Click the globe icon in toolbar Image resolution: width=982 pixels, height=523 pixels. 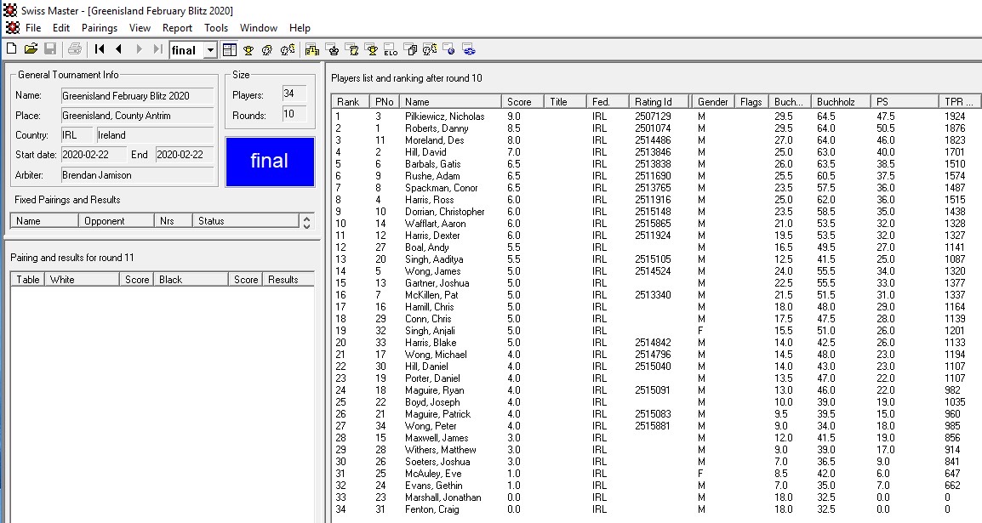(x=449, y=49)
